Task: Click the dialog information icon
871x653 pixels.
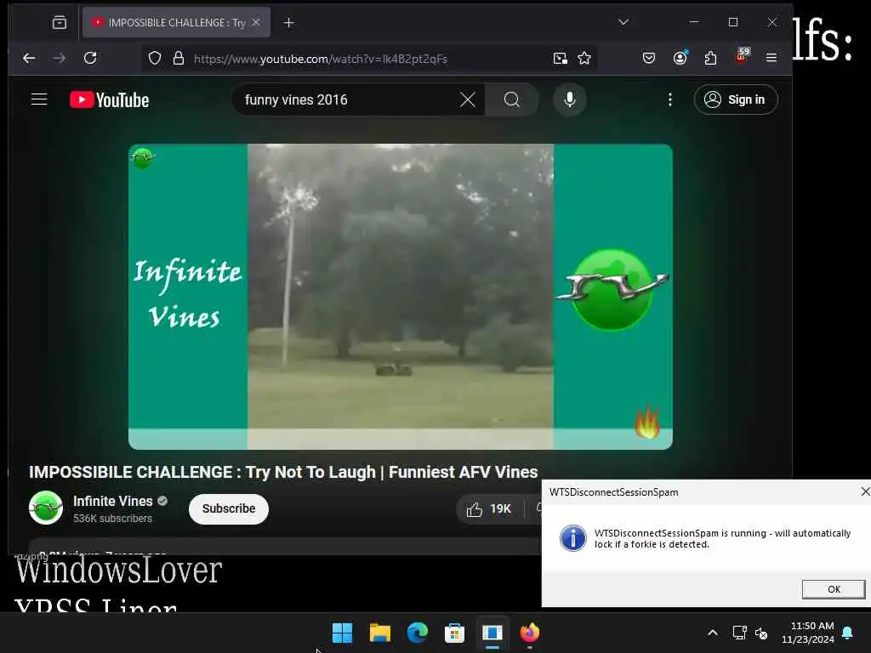Action: pos(572,538)
